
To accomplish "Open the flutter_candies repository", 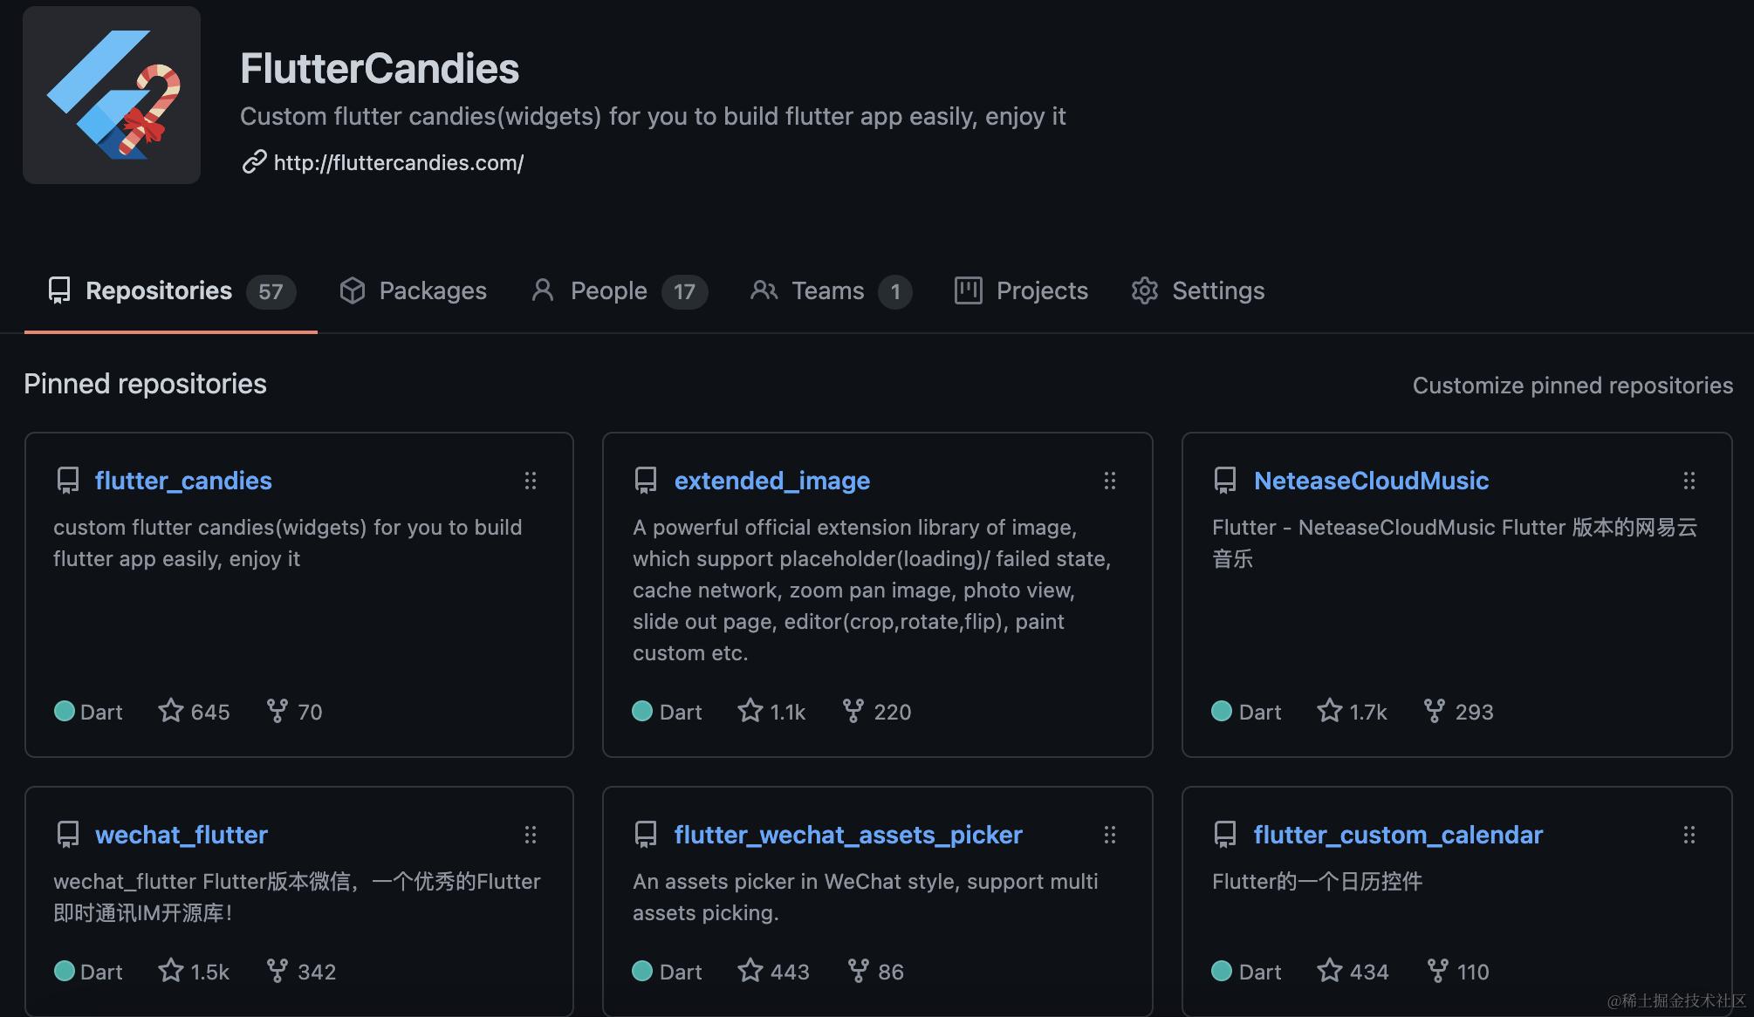I will click(183, 481).
